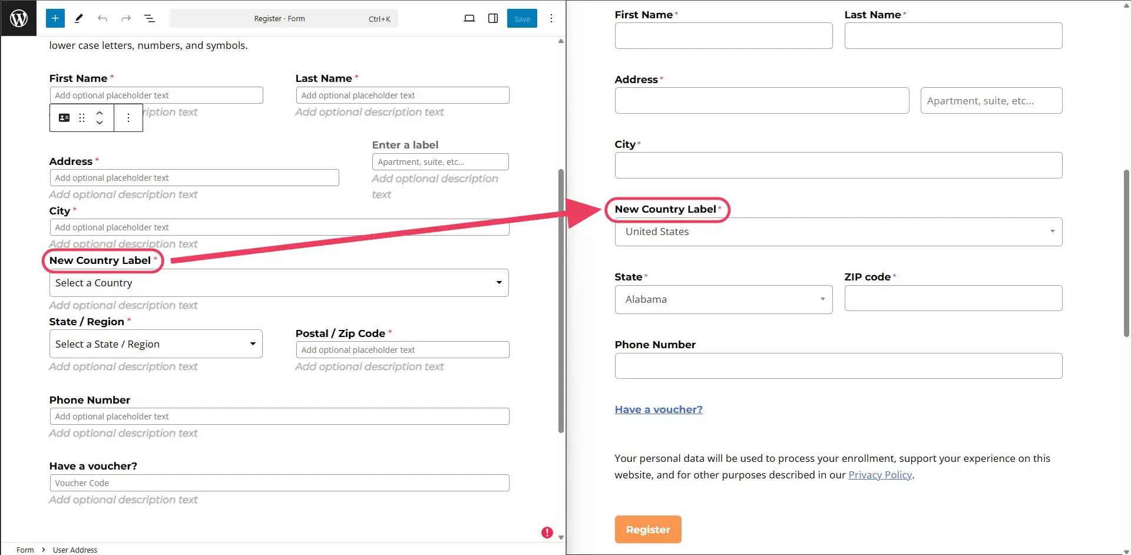Move the block up with the up arrow
The height and width of the screenshot is (555, 1131).
point(100,113)
